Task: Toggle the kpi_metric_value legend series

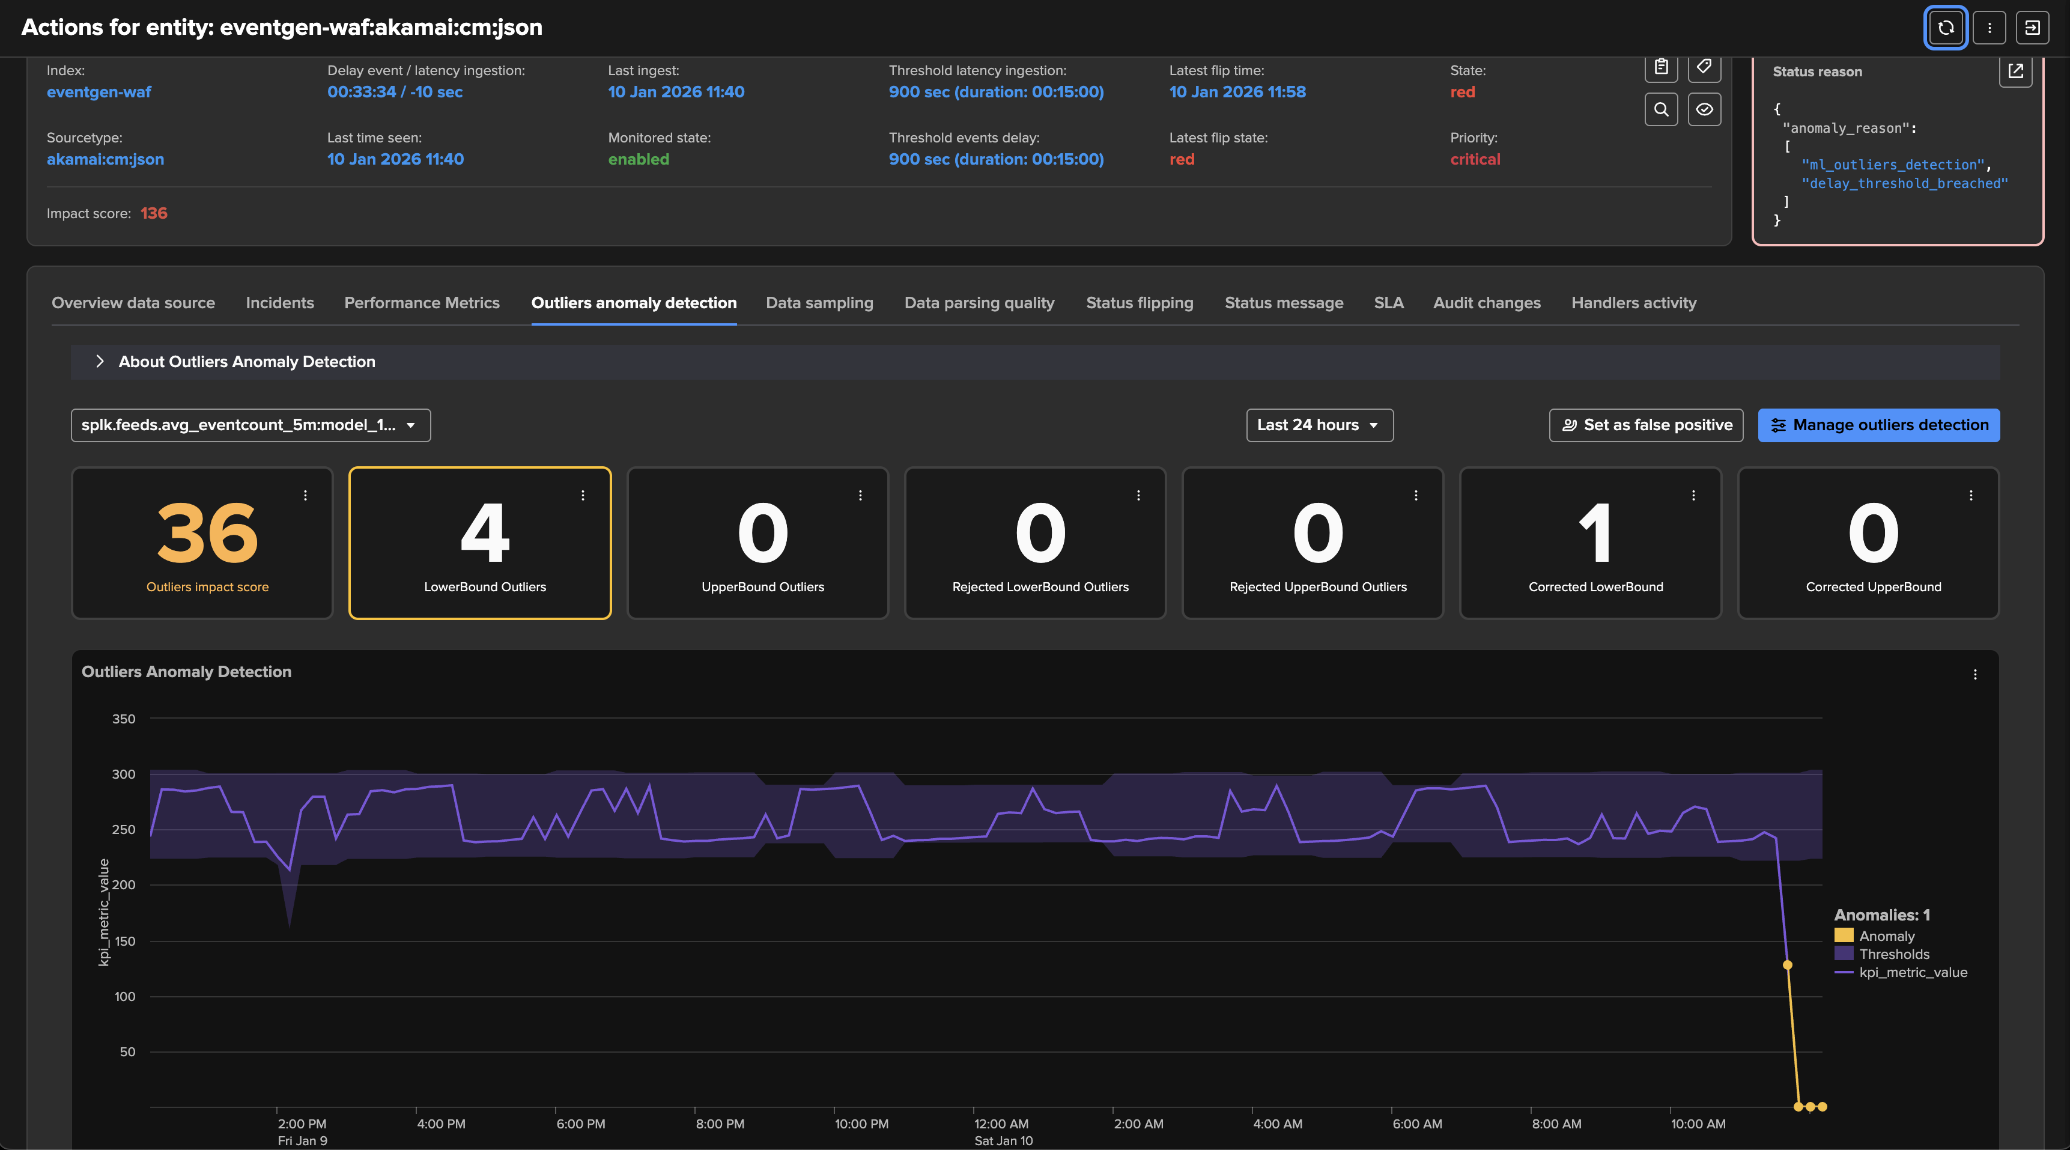Action: click(1913, 972)
